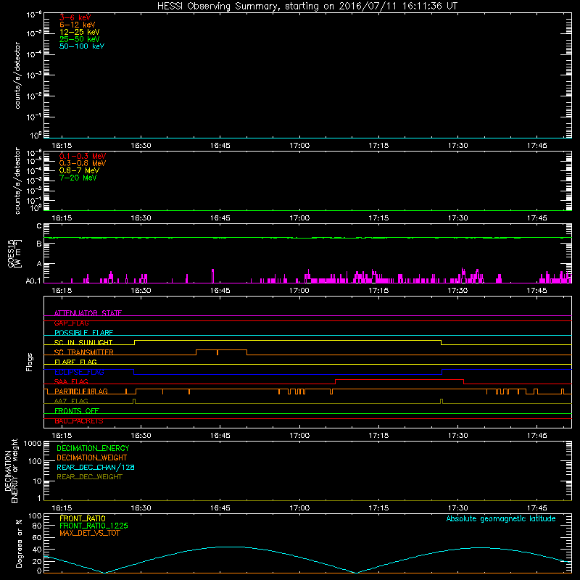Screen dimensions: 580x580
Task: Select the red BAD_PACKETS label
Action: pos(79,421)
